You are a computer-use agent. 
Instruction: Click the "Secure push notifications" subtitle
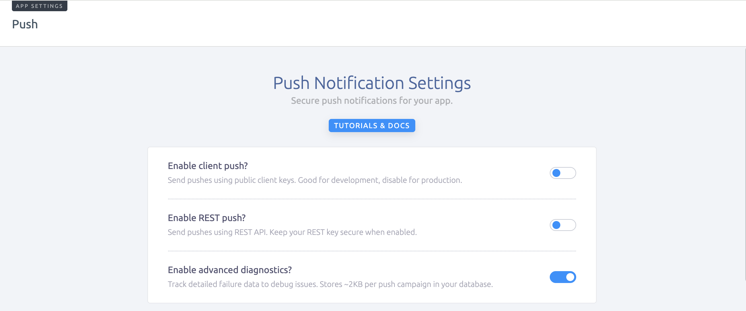coord(372,101)
